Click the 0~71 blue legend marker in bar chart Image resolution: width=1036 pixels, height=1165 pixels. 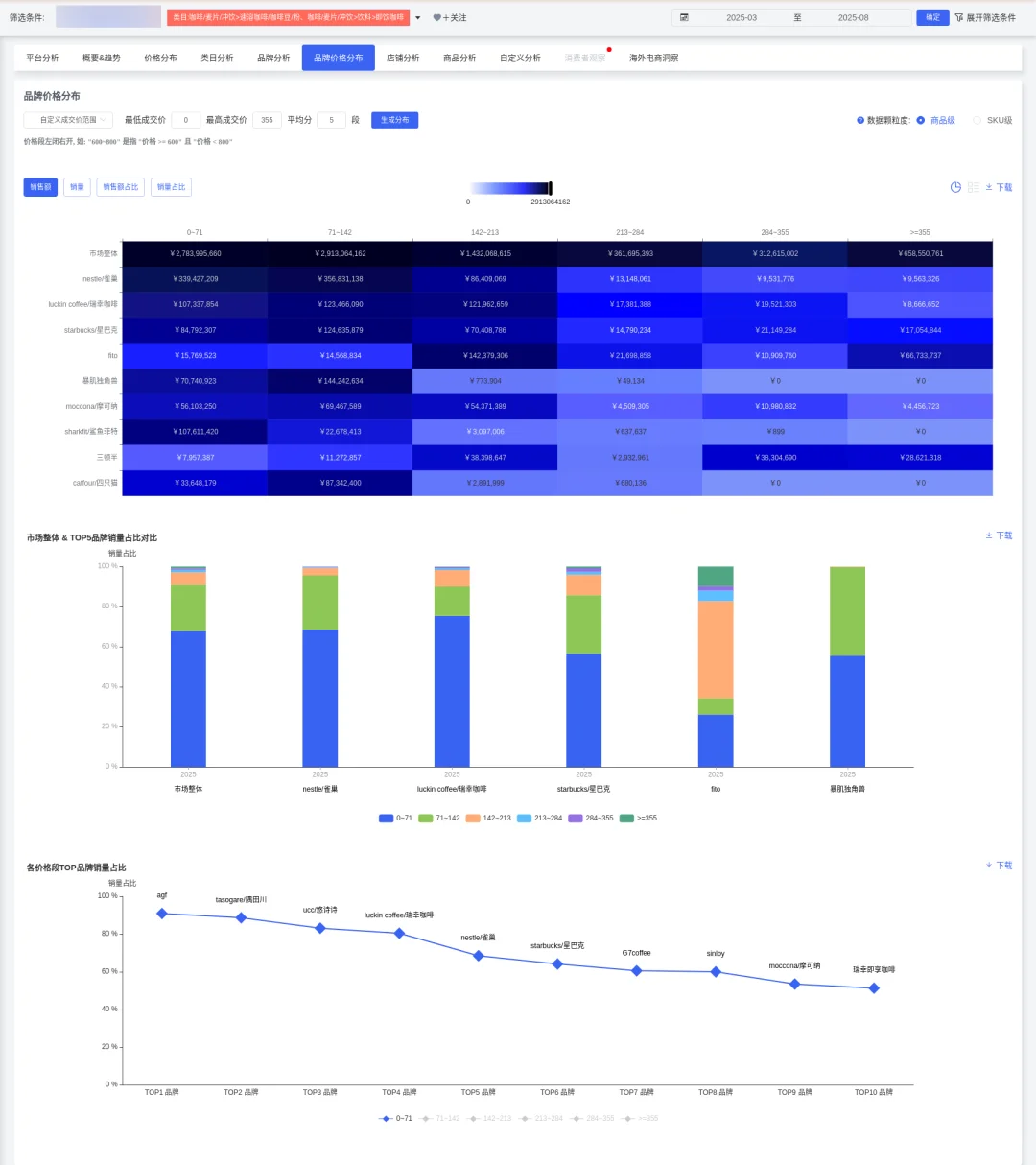pos(386,819)
